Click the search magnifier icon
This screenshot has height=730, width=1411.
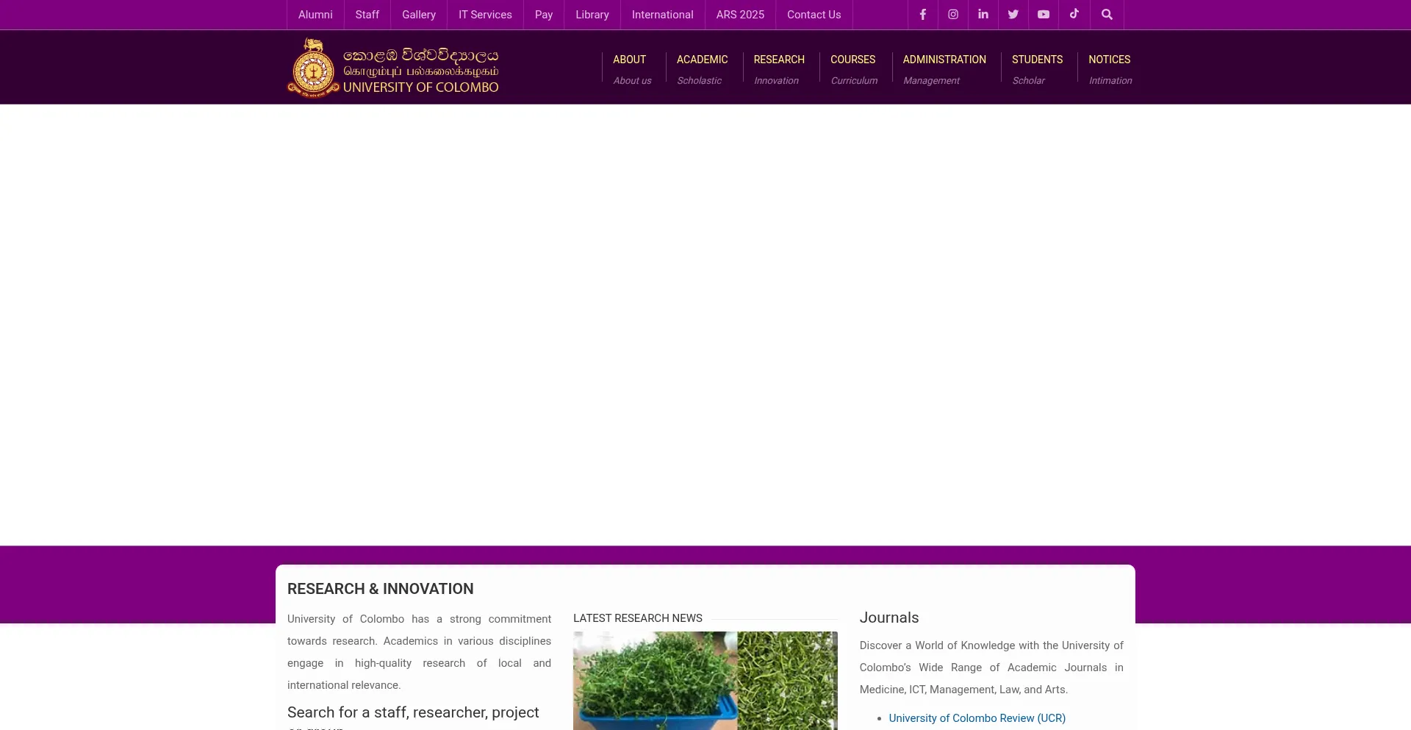pos(1107,15)
